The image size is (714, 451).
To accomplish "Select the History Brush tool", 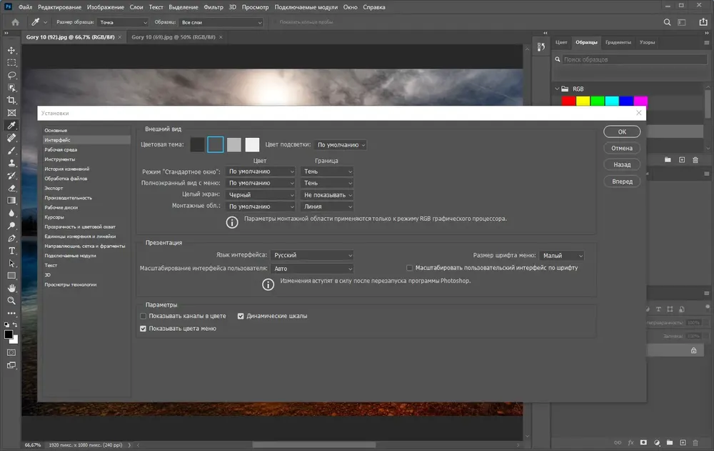I will [12, 176].
